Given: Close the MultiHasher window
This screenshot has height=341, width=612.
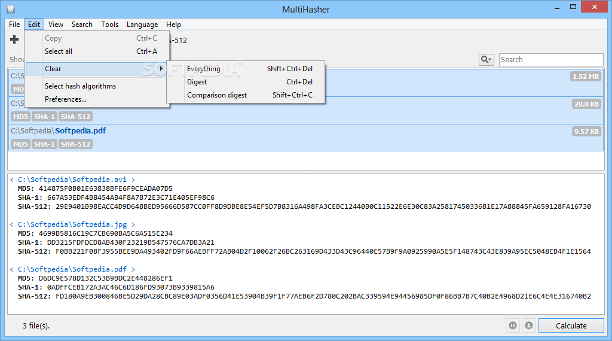Looking at the screenshot, I should click(x=595, y=7).
